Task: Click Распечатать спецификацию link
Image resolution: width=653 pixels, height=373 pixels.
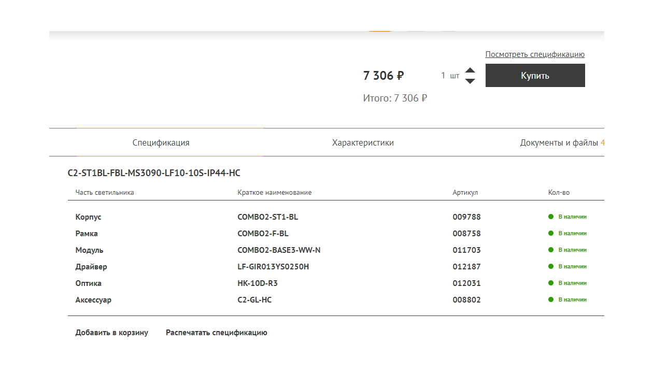Action: (x=217, y=333)
